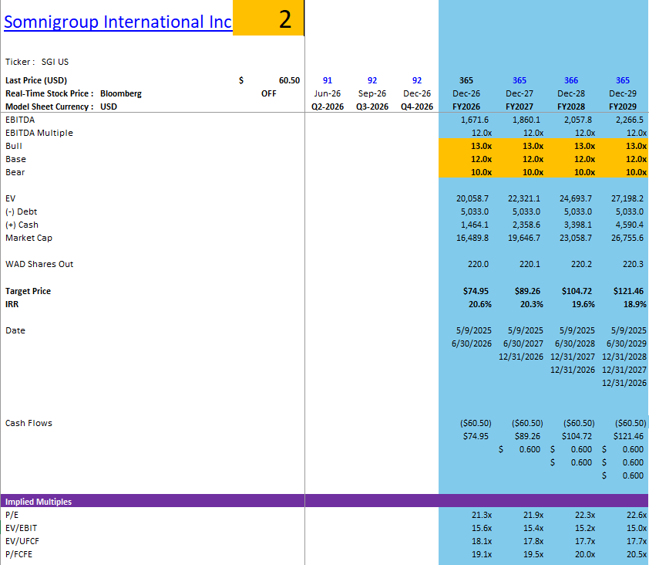649x565 pixels.
Task: Click FY2027 shares out 220.1
Action: click(530, 264)
